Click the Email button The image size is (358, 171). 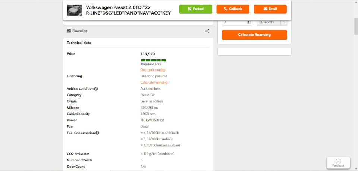click(270, 9)
